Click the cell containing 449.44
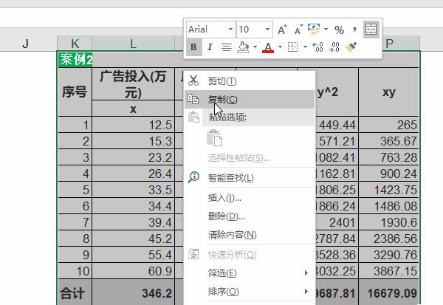Screen dimensions: 443x305 click(x=336, y=125)
